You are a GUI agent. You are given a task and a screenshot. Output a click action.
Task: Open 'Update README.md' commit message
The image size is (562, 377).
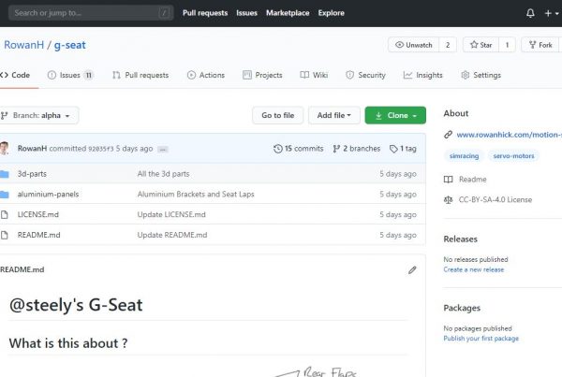point(172,235)
